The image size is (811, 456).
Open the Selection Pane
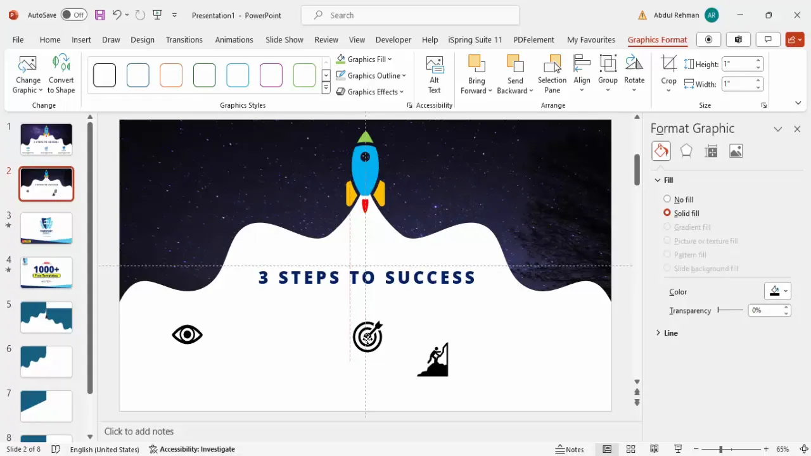click(x=552, y=75)
